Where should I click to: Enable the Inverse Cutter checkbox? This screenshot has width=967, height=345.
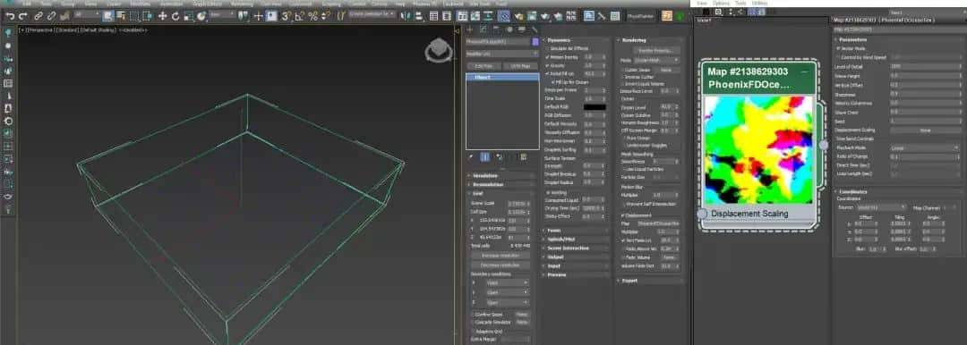tap(623, 77)
